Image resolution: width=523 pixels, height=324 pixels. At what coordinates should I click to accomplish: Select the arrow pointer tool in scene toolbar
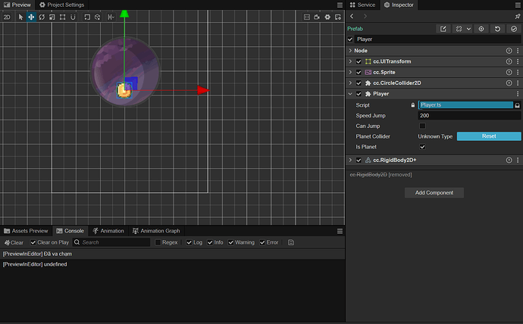pyautogui.click(x=20, y=17)
